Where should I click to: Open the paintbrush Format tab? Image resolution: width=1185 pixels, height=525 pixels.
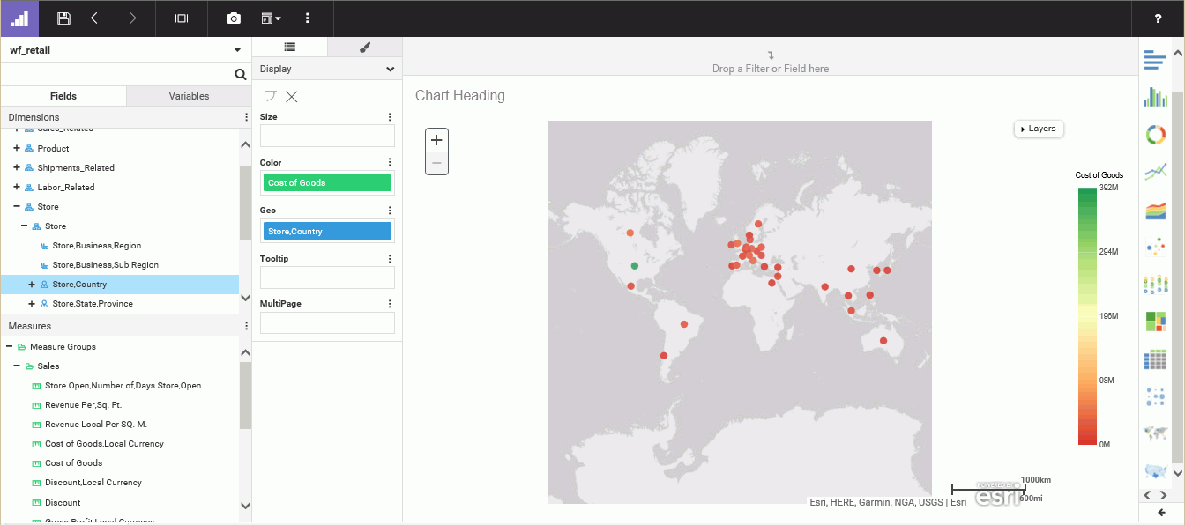(365, 48)
